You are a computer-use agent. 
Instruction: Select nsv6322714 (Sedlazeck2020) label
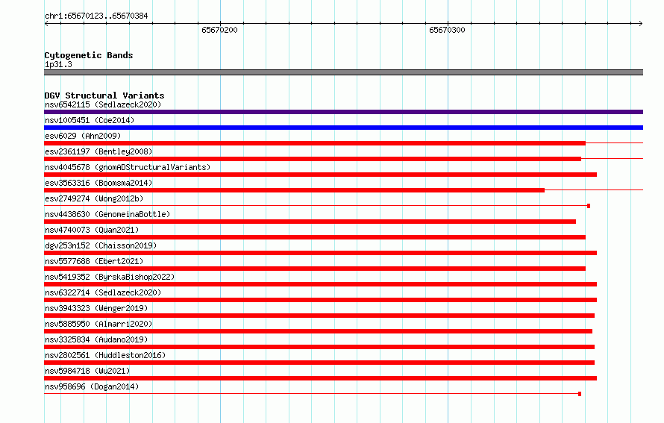click(x=103, y=292)
